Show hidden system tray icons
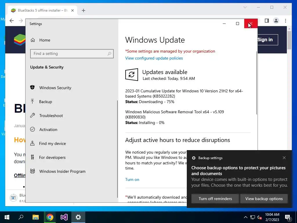This screenshot has height=223, width=297. coord(245,217)
